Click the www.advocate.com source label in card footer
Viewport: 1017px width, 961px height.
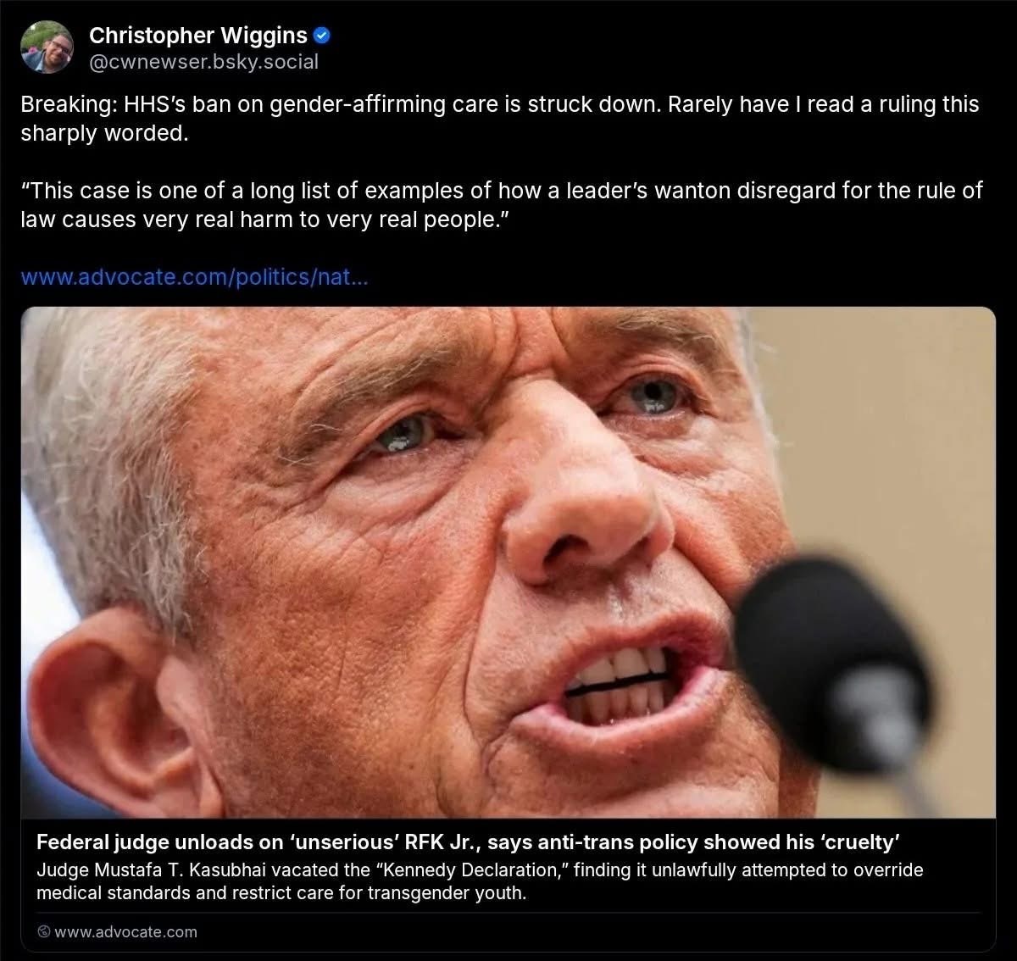tap(125, 932)
